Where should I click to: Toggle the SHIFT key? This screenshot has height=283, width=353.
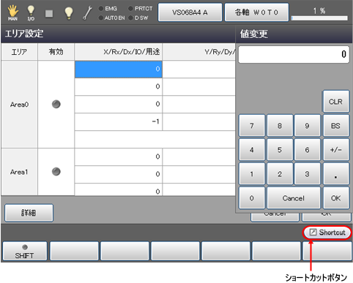click(x=24, y=251)
